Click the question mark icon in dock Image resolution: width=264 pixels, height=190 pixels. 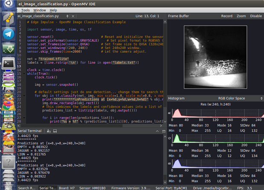point(8,163)
